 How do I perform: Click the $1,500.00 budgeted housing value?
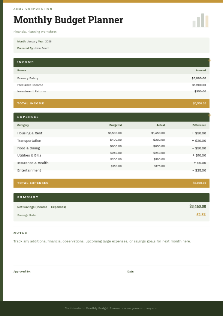[x=115, y=133]
